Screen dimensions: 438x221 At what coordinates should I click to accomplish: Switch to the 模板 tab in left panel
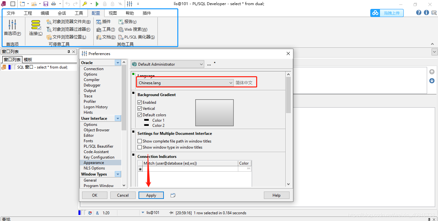[x=28, y=60]
